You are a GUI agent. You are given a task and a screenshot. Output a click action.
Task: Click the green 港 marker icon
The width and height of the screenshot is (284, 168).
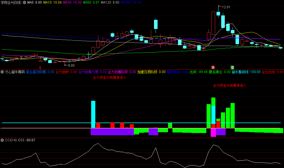click(x=232, y=67)
